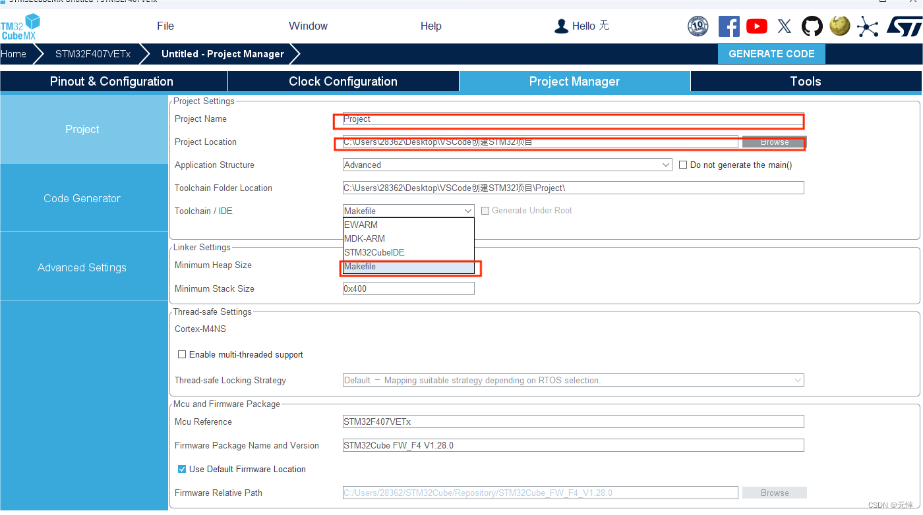Open the Advanced Settings side section
The width and height of the screenshot is (923, 515).
point(82,267)
